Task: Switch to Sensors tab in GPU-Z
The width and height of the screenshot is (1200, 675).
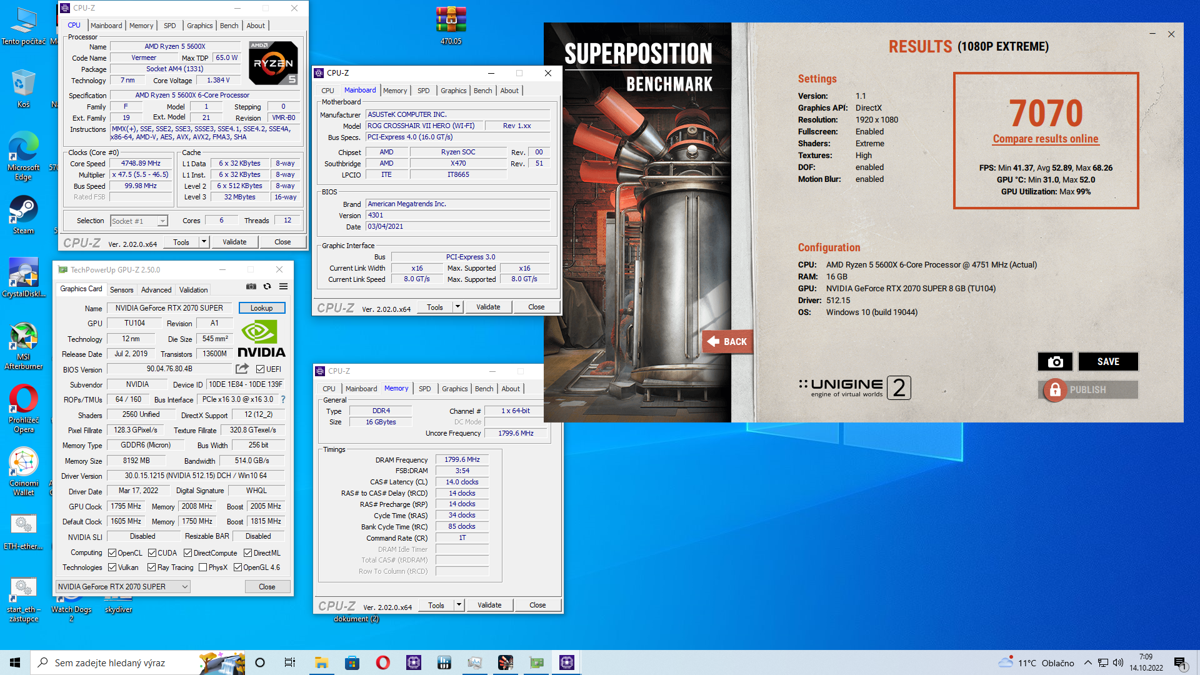Action: click(121, 290)
